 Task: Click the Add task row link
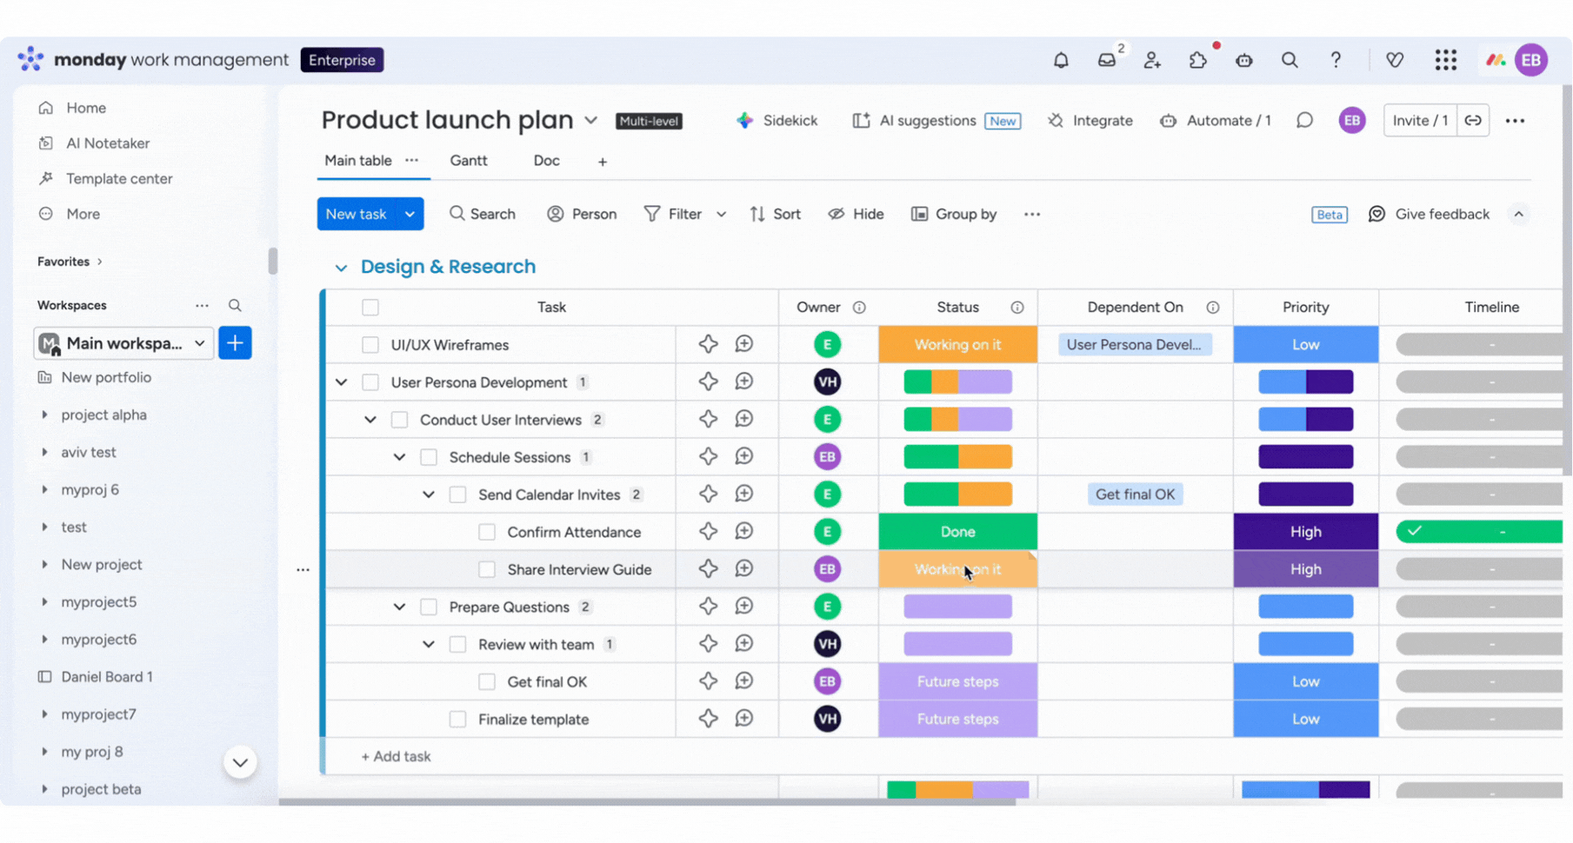click(396, 757)
